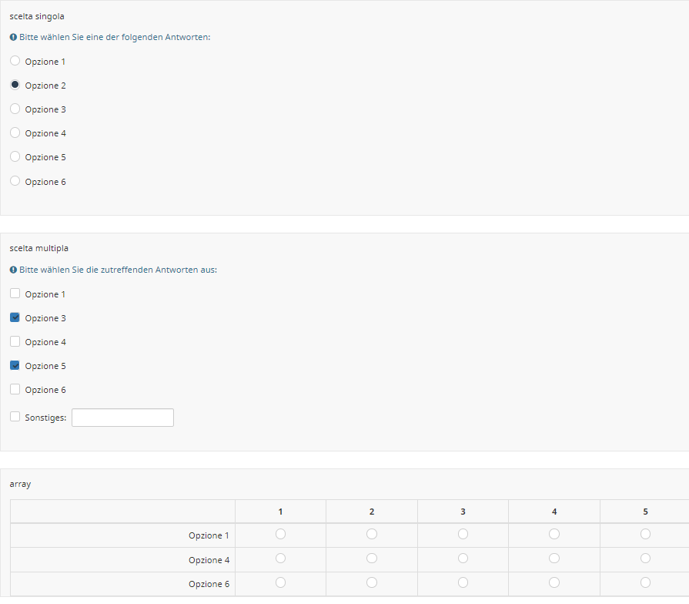Screen dimensions: 689x604
Task: Uncheck Opzione 3 checkbox in scelta multipla
Action: [15, 317]
